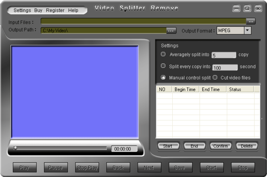The image size is (267, 177).
Task: Select Averagely split into radio button
Action: 163,54
